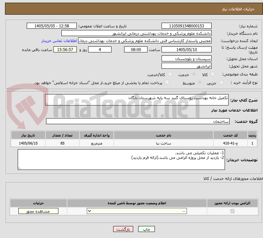Click the response deadline date field
Image resolution: width=263 pixels, height=238 pixels.
coord(186,50)
